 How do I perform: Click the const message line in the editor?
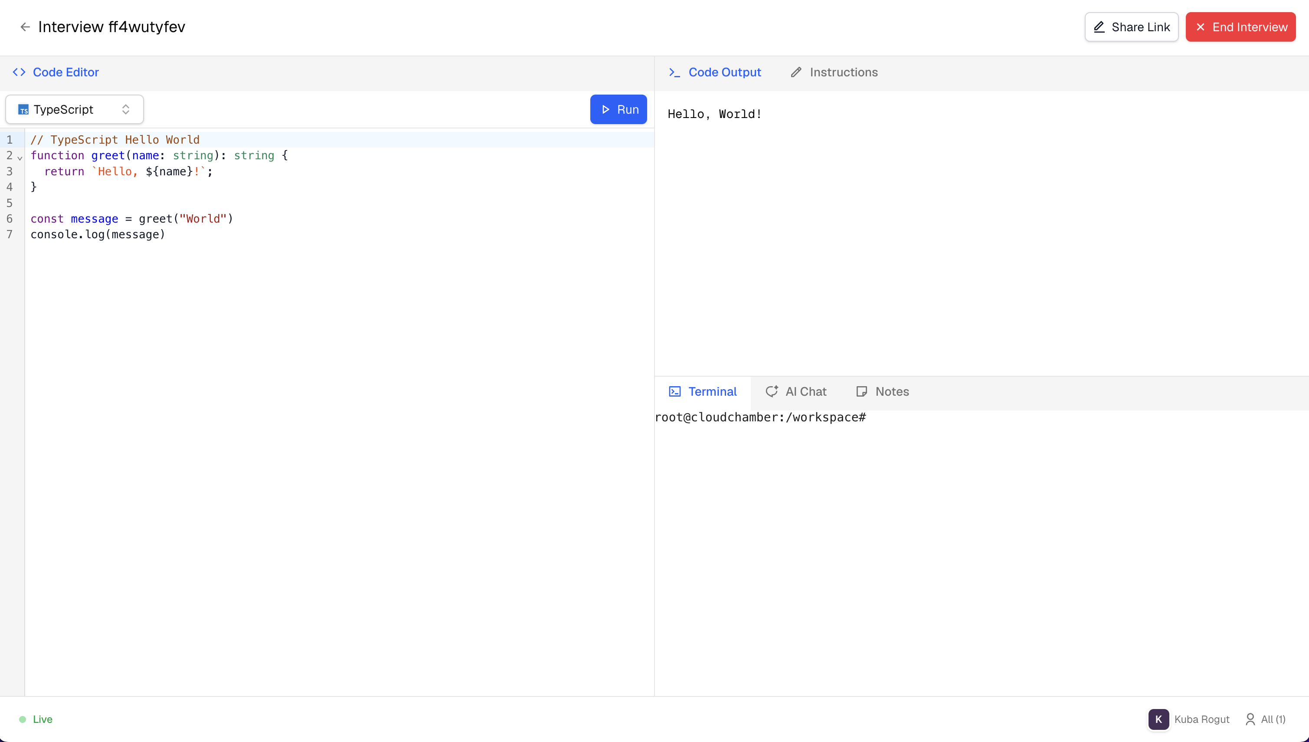point(132,219)
